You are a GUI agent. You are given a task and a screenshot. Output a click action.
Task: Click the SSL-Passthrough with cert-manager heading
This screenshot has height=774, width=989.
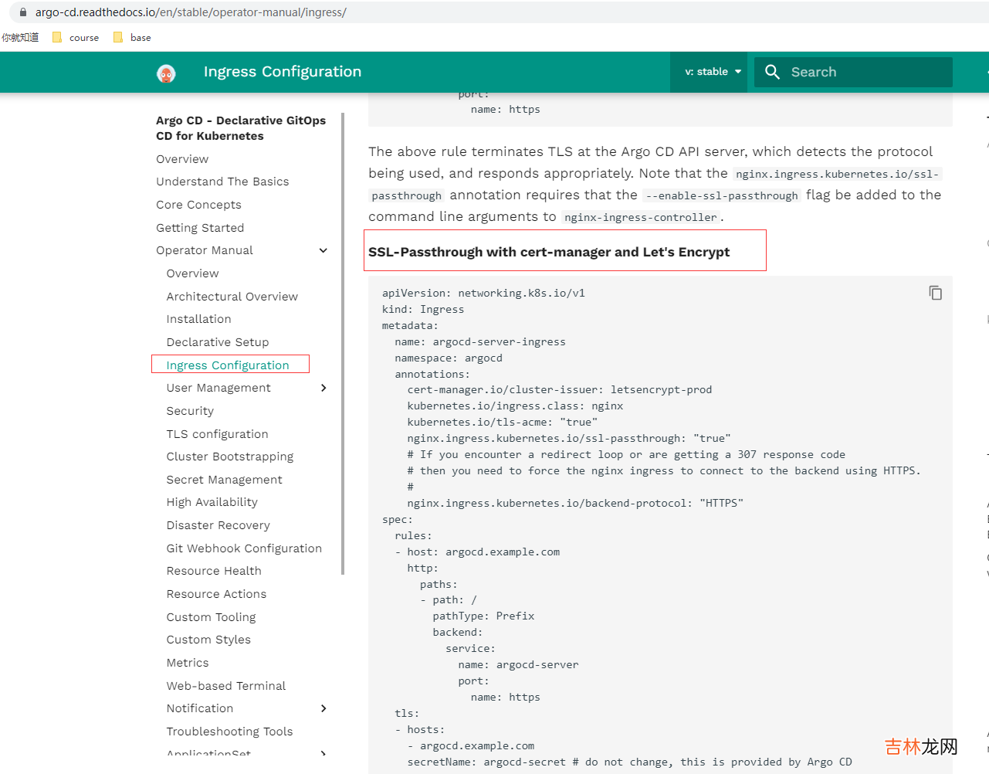click(x=549, y=252)
